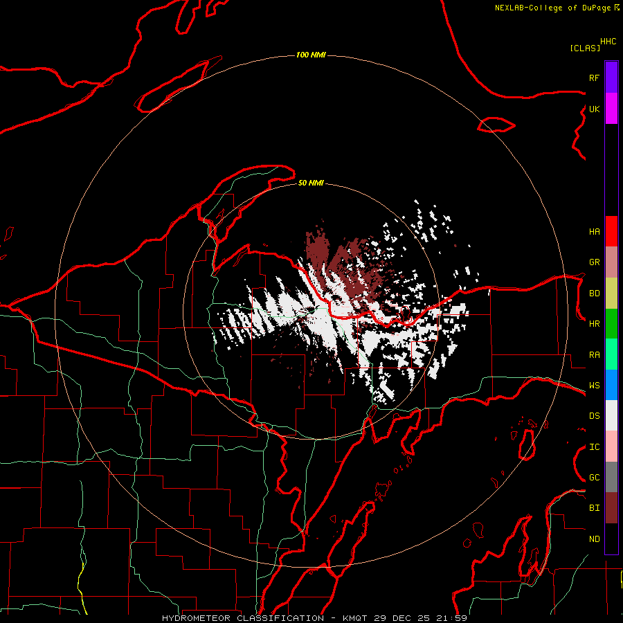This screenshot has height=623, width=623.
Task: Click the HA red legend swatch
Action: tap(611, 231)
